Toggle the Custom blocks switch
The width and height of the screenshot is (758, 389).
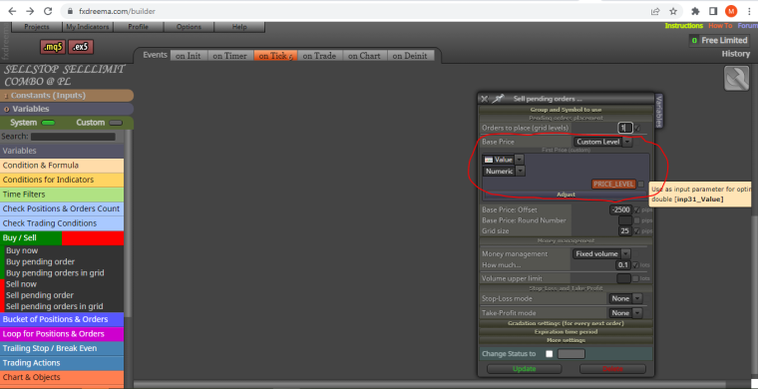pos(116,123)
